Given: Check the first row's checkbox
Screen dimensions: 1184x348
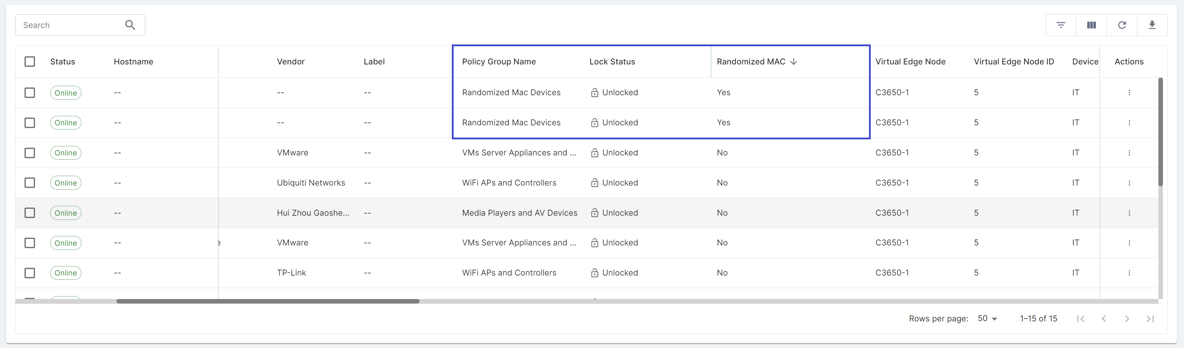Looking at the screenshot, I should pos(30,93).
